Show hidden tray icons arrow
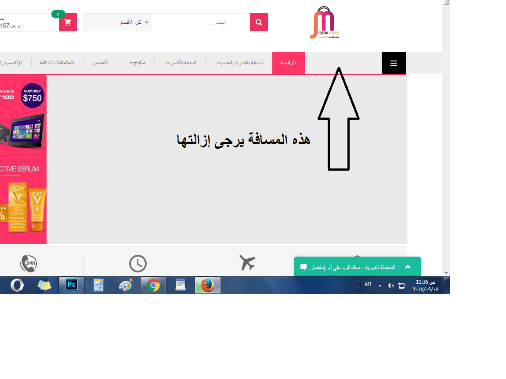This screenshot has height=379, width=506. coord(380,286)
